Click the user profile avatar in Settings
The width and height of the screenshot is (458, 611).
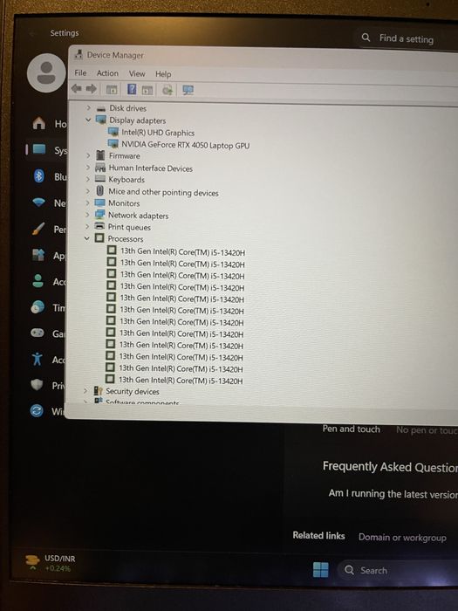tap(46, 72)
